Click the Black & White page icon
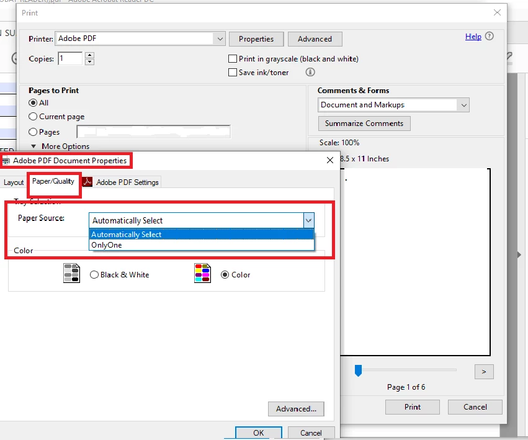 [71, 273]
